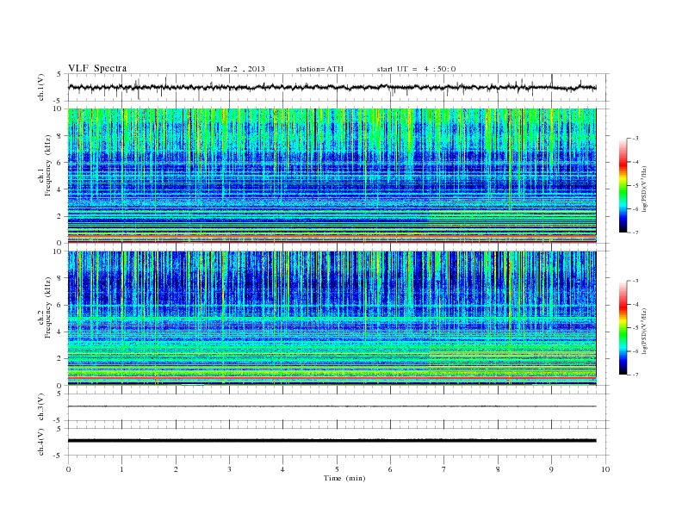Click the "ch.4(V)" axis label
The image size is (682, 527).
click(x=41, y=442)
